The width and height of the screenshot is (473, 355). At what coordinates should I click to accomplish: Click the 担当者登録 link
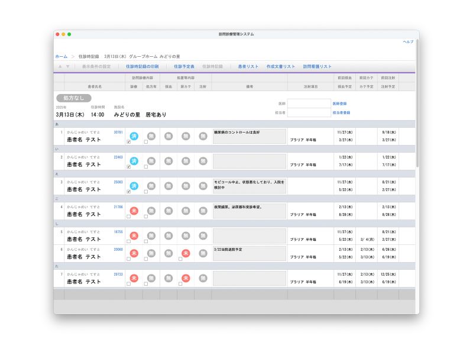coord(342,112)
